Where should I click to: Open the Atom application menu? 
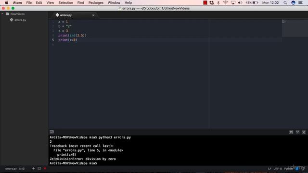[x=17, y=3]
